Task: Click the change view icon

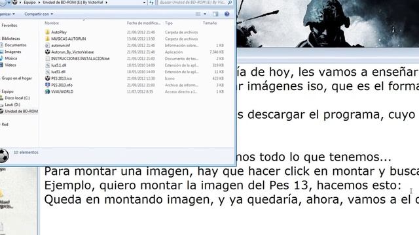Action: point(198,14)
